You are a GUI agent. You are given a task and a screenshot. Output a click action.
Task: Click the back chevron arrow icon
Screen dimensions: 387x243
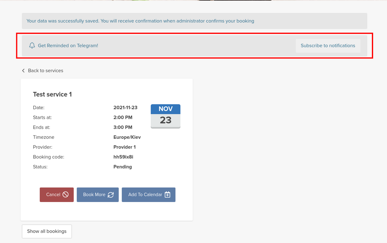click(23, 71)
